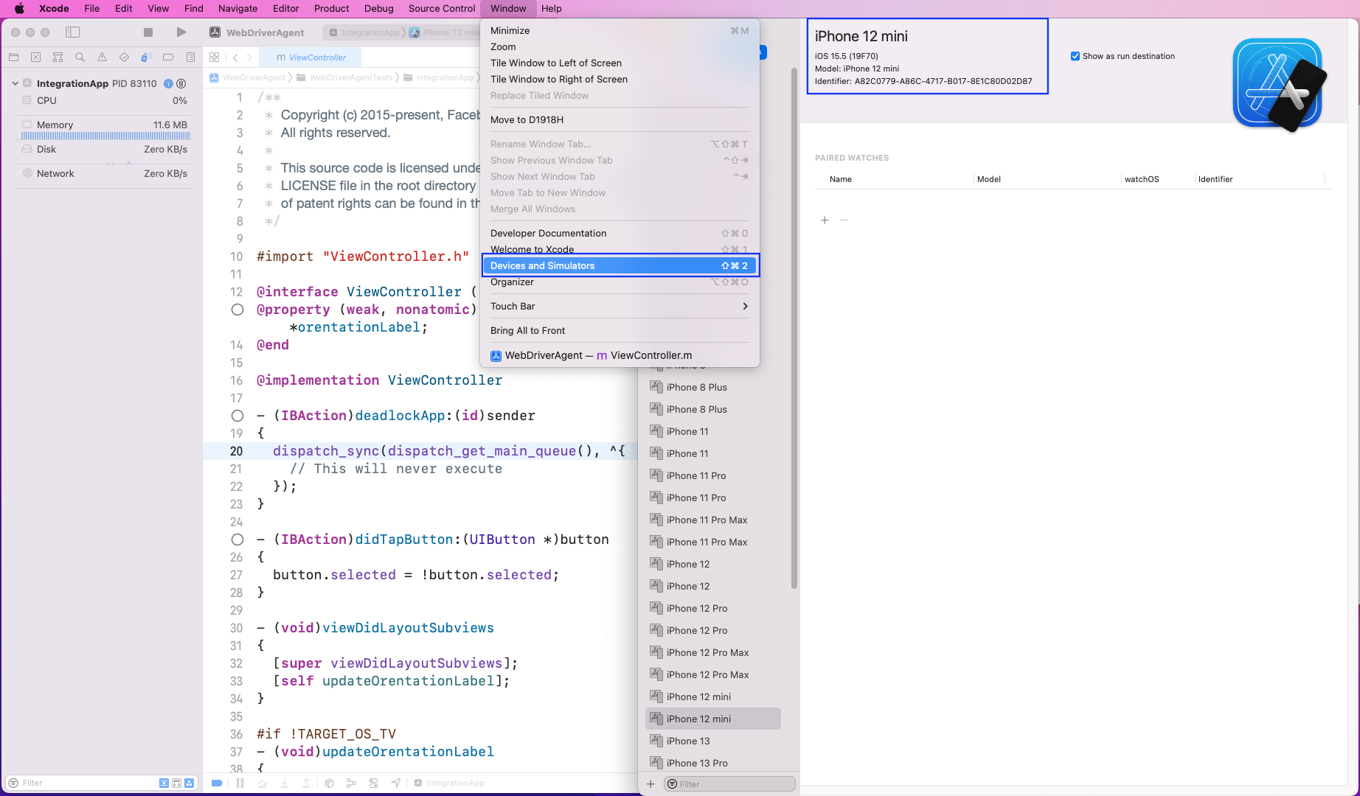Click Step Over in the debug bar
1360x796 pixels.
pyautogui.click(x=262, y=783)
